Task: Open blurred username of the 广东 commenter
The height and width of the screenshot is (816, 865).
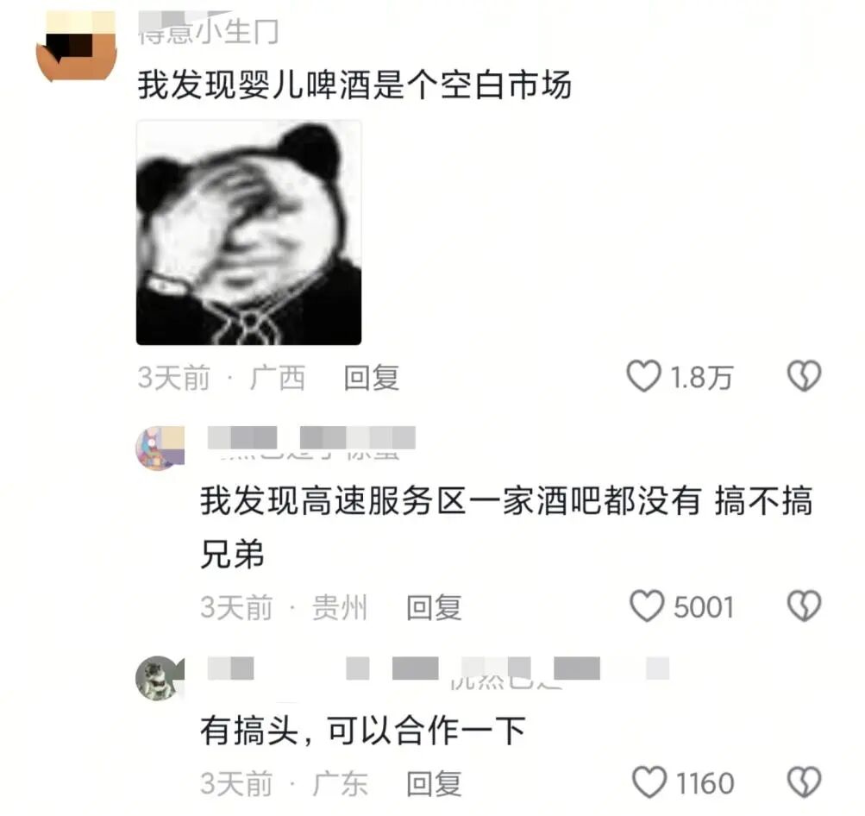Action: tap(439, 673)
